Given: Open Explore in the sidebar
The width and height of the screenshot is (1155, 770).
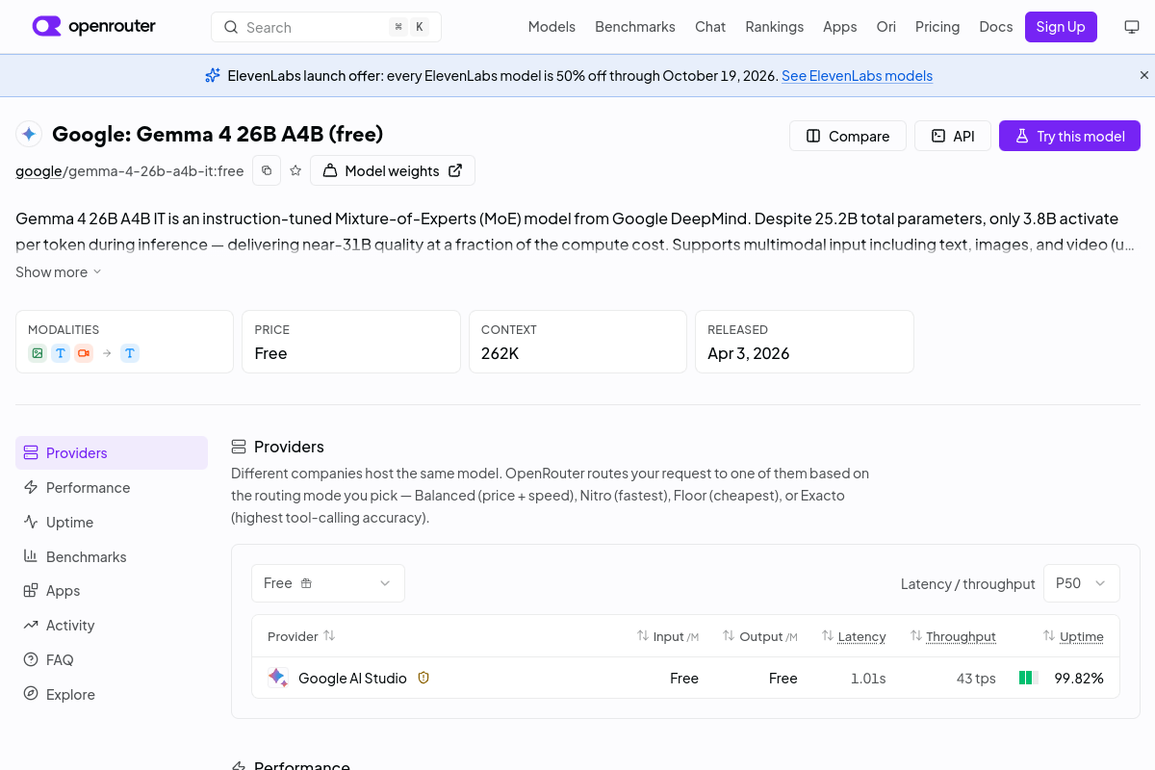Looking at the screenshot, I should (x=112, y=694).
